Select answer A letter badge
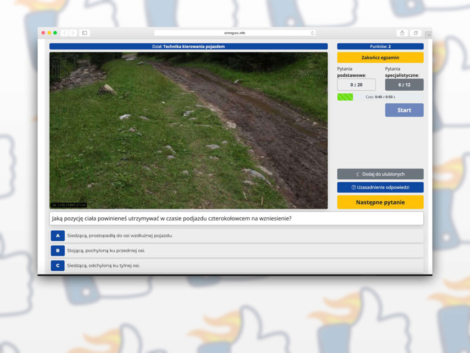This screenshot has width=470, height=353. pos(57,236)
